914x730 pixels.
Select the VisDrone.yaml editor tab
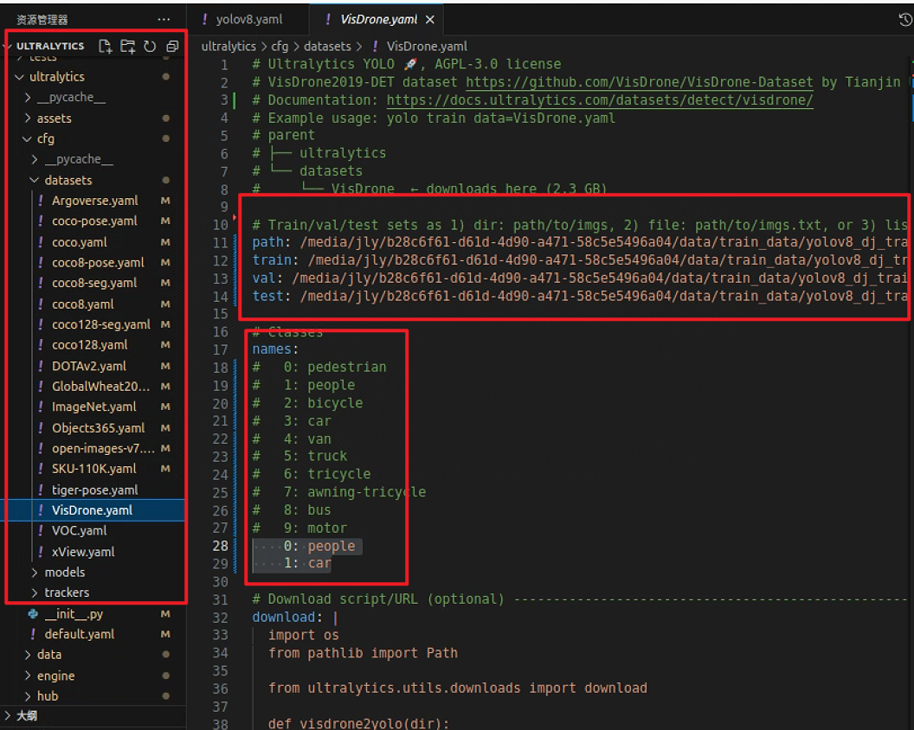pos(378,19)
